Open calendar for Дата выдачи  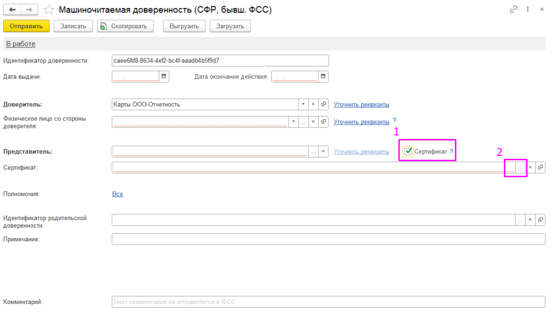(164, 77)
